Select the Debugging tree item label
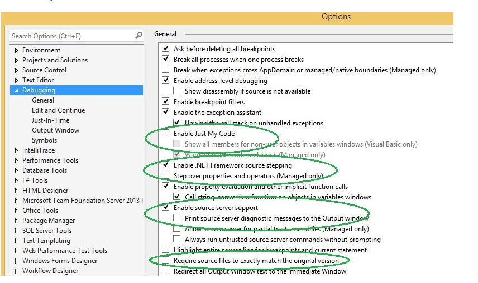 click(x=39, y=90)
